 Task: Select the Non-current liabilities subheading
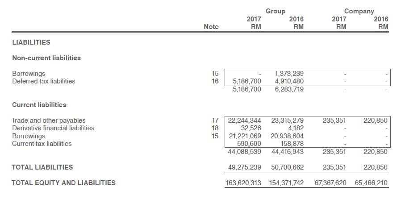coord(46,58)
